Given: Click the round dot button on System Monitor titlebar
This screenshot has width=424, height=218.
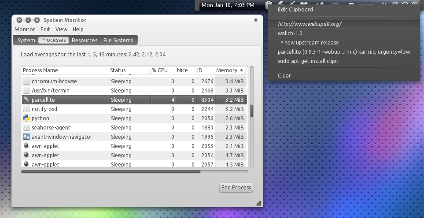Looking at the screenshot, I should [255, 20].
